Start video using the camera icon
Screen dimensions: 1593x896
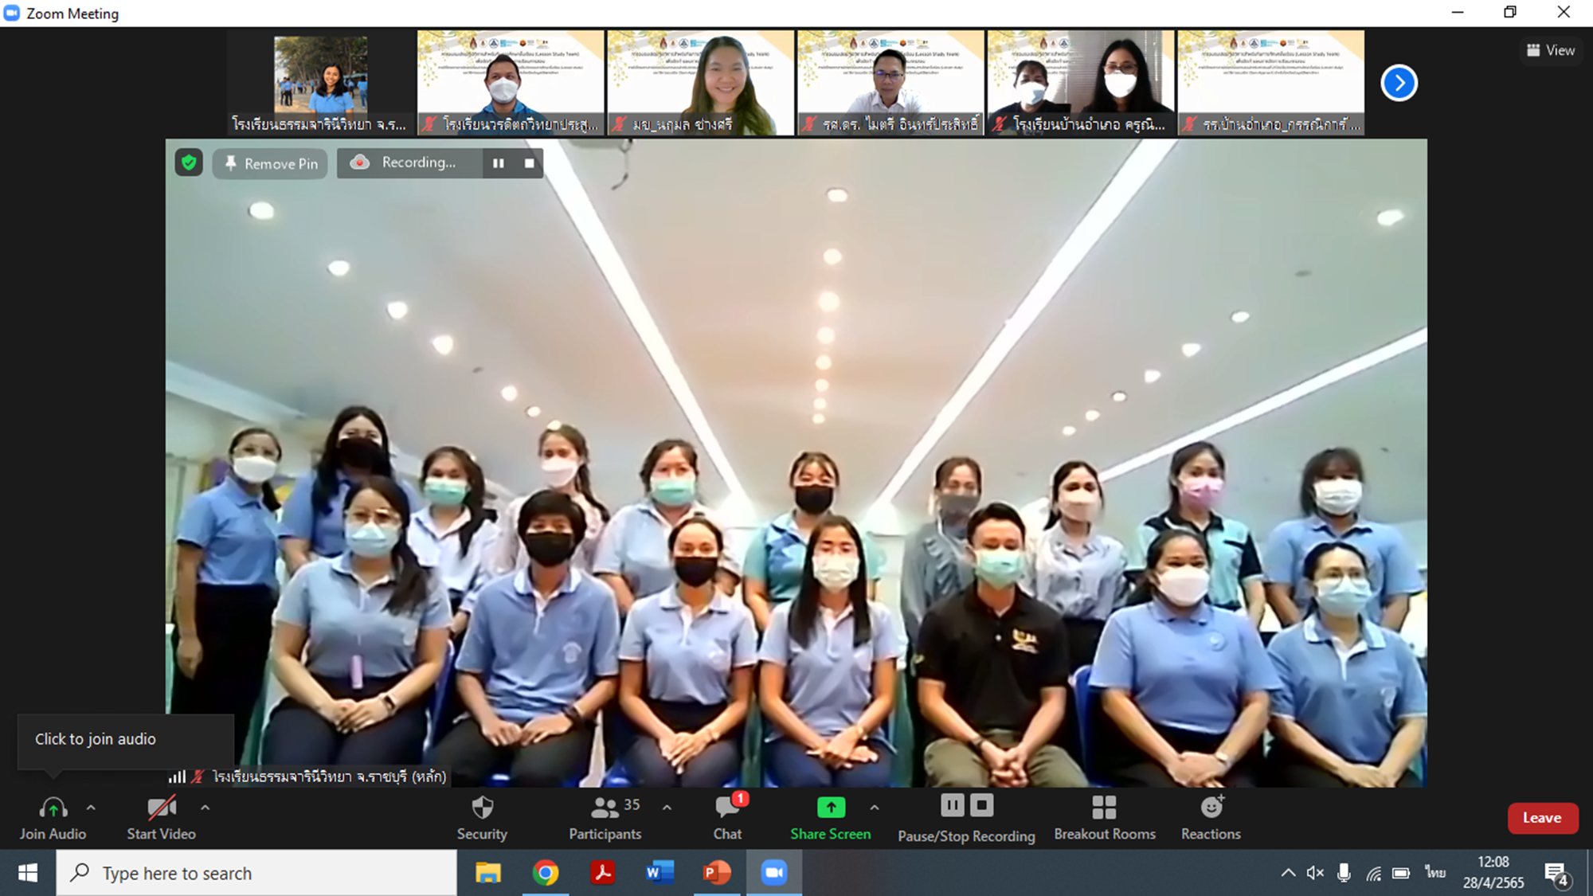tap(162, 808)
